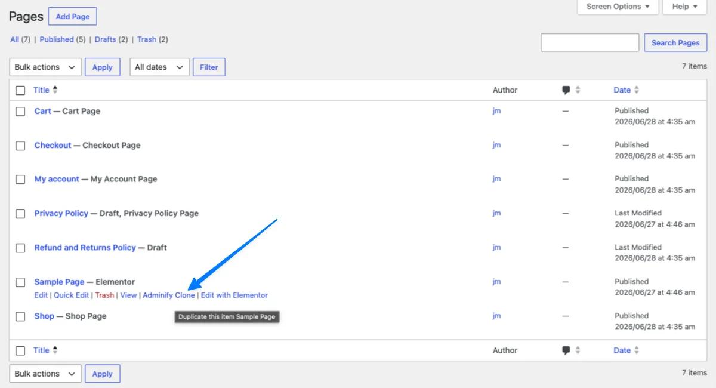Viewport: 716px width, 388px height.
Task: Click author jm in the Cart row
Action: [x=496, y=111]
